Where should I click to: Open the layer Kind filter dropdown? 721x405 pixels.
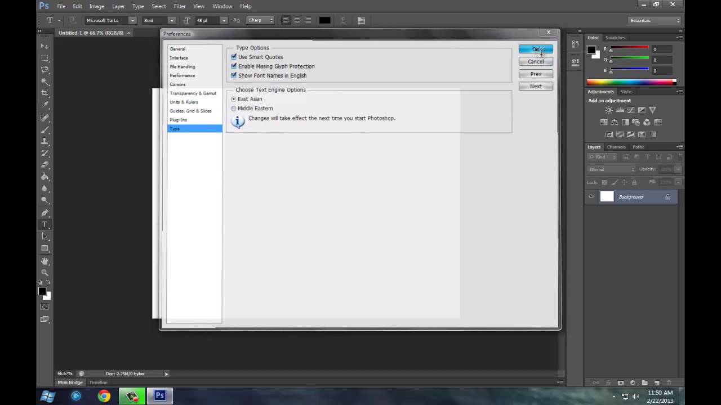coord(602,157)
